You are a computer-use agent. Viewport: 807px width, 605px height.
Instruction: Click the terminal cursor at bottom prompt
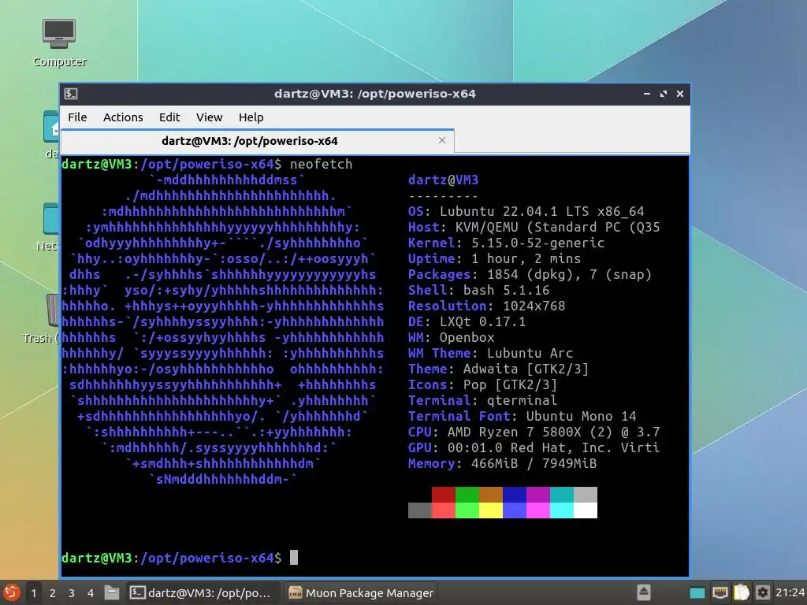tap(294, 558)
